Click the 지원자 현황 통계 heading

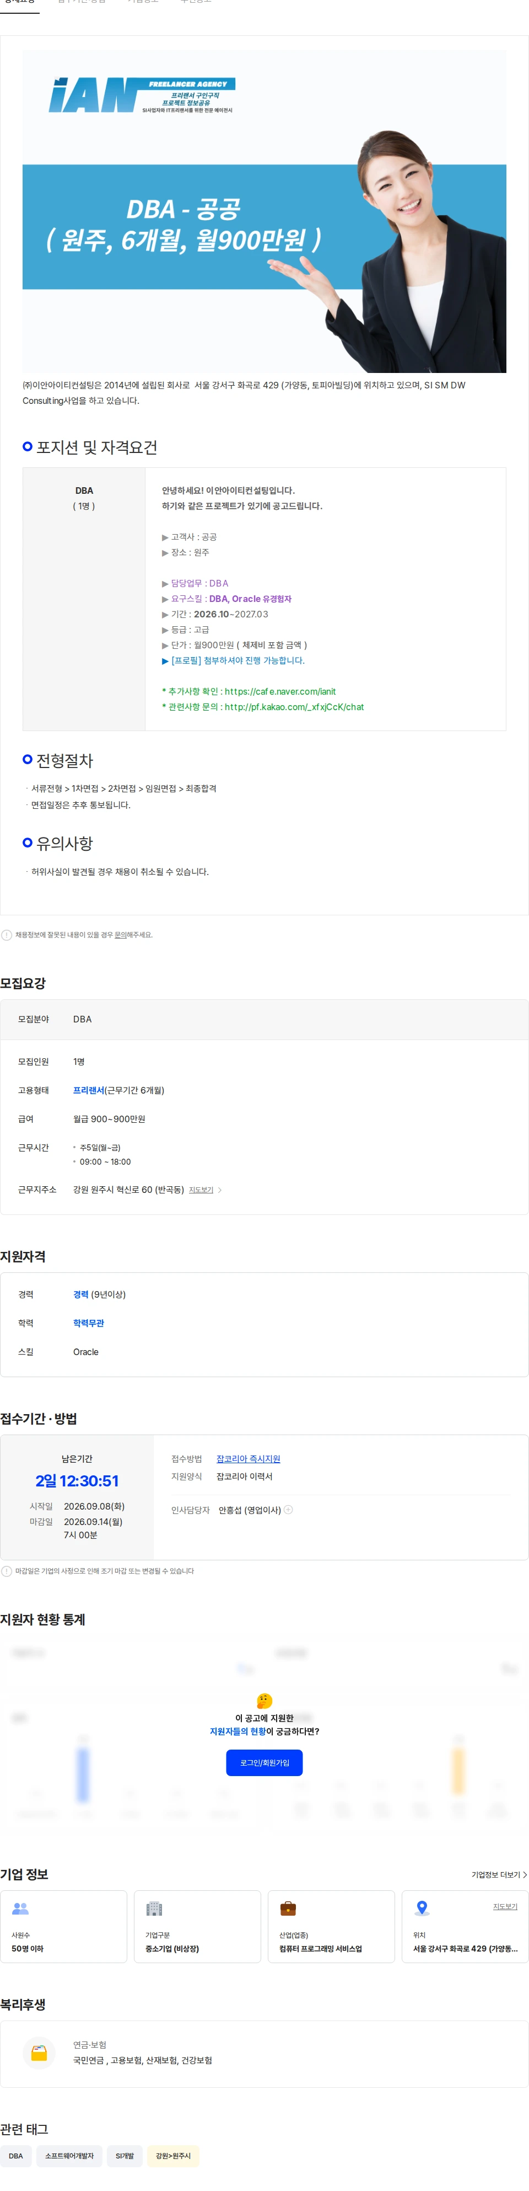[42, 1619]
